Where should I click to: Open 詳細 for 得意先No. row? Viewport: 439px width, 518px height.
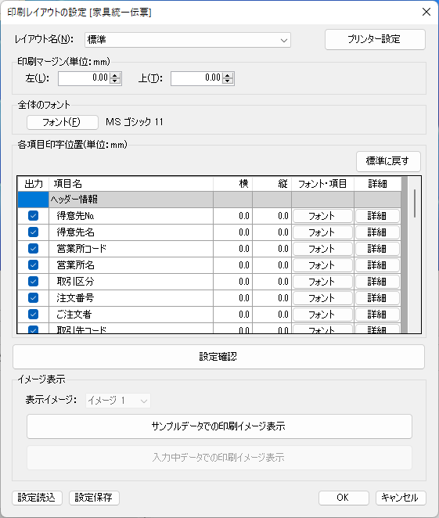pos(377,216)
